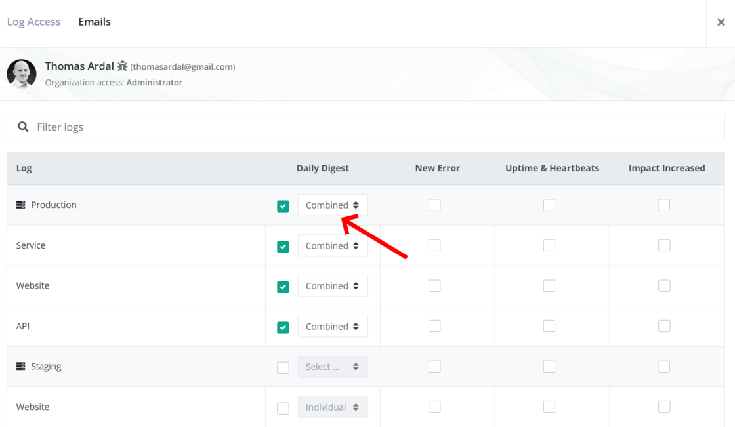Click the Administrator access label
The image size is (735, 427).
pos(154,82)
